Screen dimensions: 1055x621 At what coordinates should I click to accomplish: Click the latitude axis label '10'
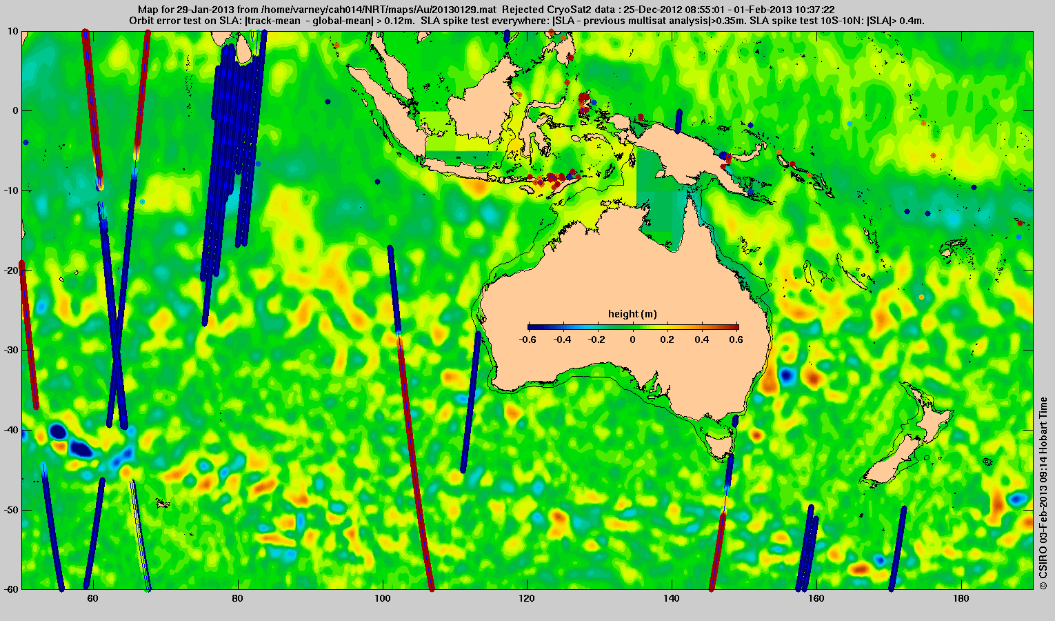tap(14, 31)
